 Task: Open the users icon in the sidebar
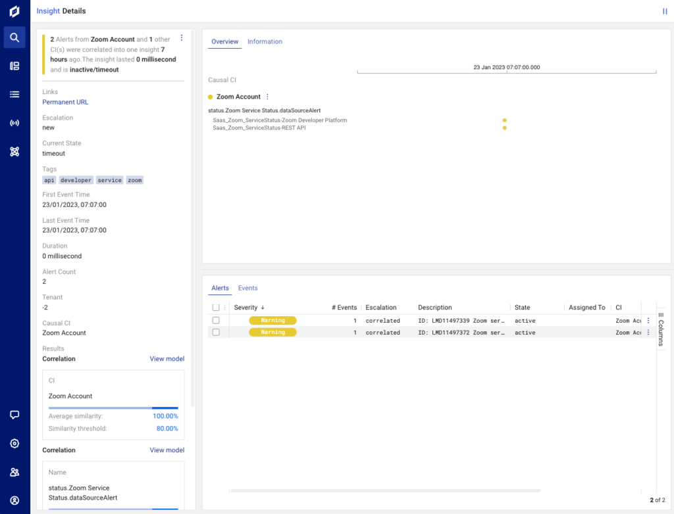[x=14, y=473]
